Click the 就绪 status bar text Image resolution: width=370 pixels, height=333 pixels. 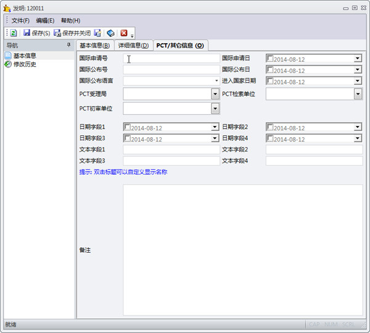pos(11,324)
